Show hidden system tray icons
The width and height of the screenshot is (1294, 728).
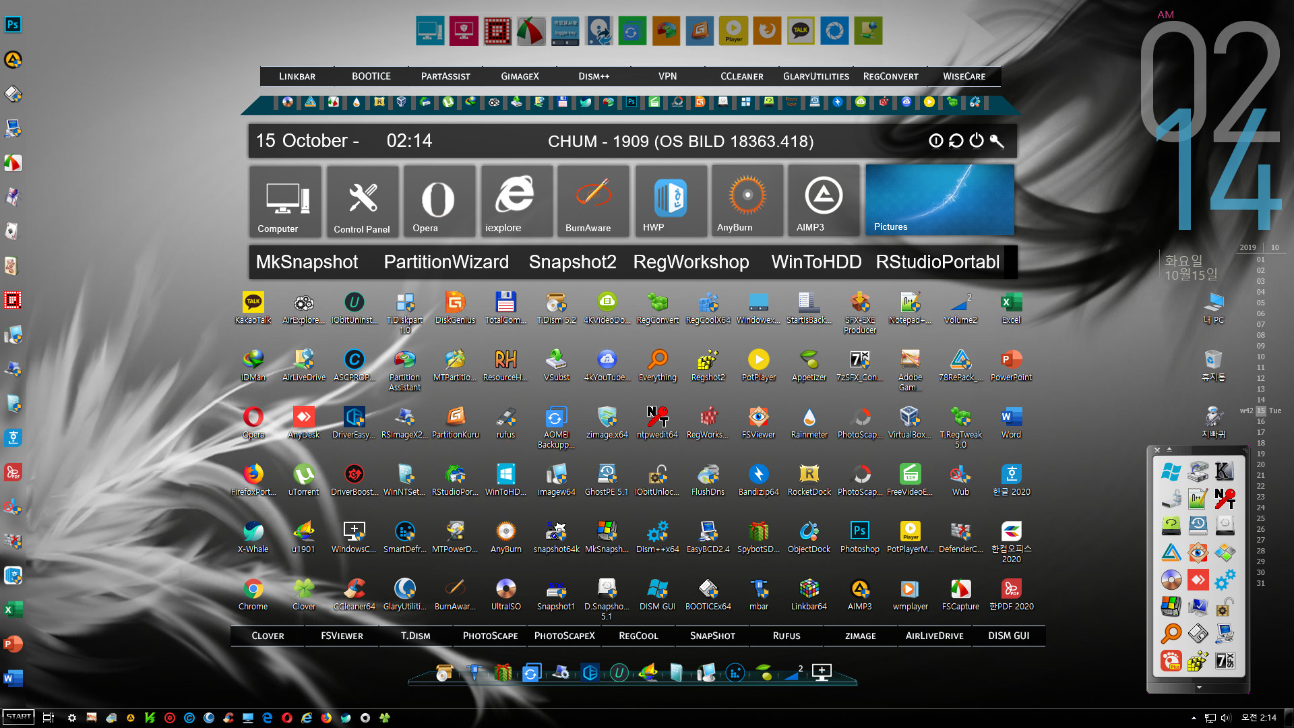pos(1194,718)
